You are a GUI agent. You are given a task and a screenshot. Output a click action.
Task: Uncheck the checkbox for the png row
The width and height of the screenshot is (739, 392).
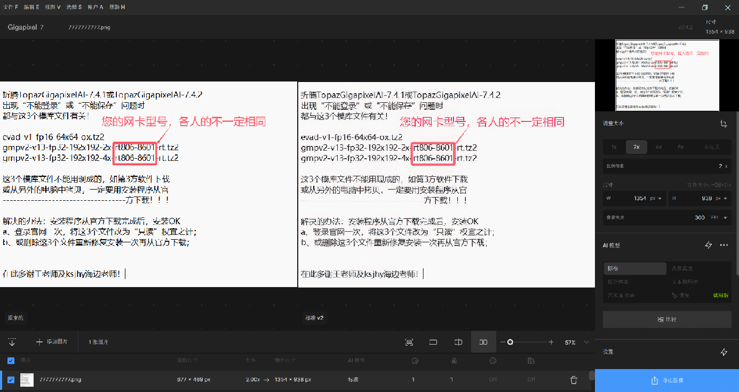coord(11,380)
